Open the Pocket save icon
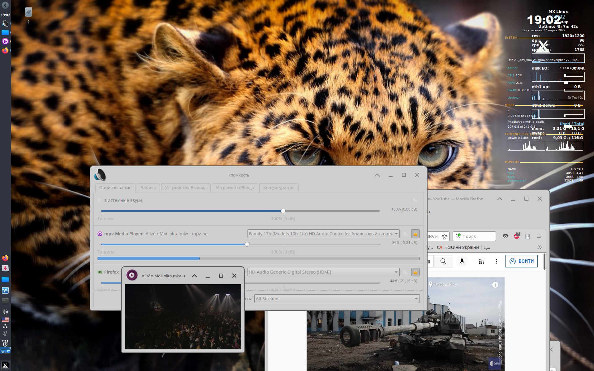 click(x=506, y=236)
